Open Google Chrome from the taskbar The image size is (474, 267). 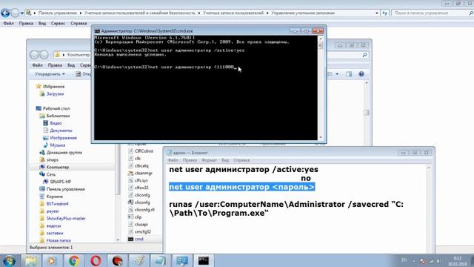(x=74, y=260)
